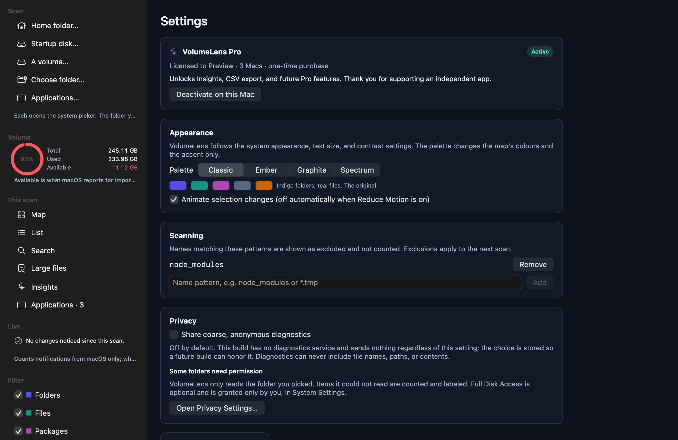Click the Home folder house icon

[x=21, y=26]
